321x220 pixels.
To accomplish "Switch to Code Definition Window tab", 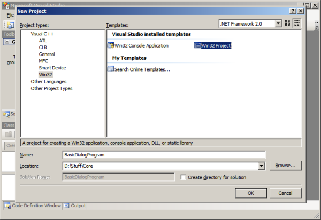I will tap(33, 206).
